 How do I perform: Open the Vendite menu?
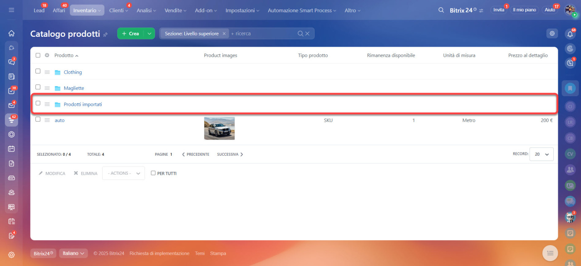tap(176, 10)
